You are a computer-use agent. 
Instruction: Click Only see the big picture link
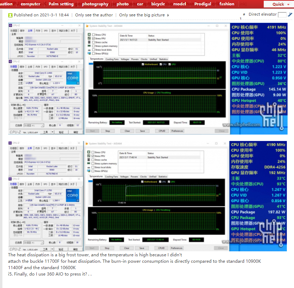[x=142, y=15]
